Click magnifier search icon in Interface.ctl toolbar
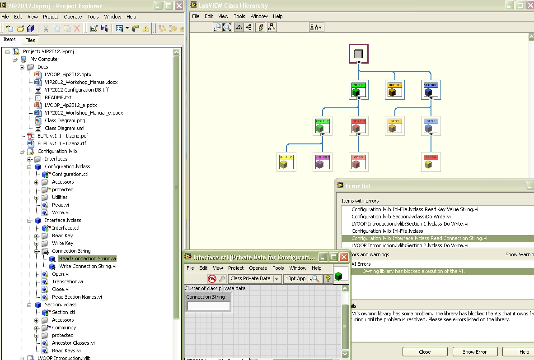534x360 pixels. 315,279
